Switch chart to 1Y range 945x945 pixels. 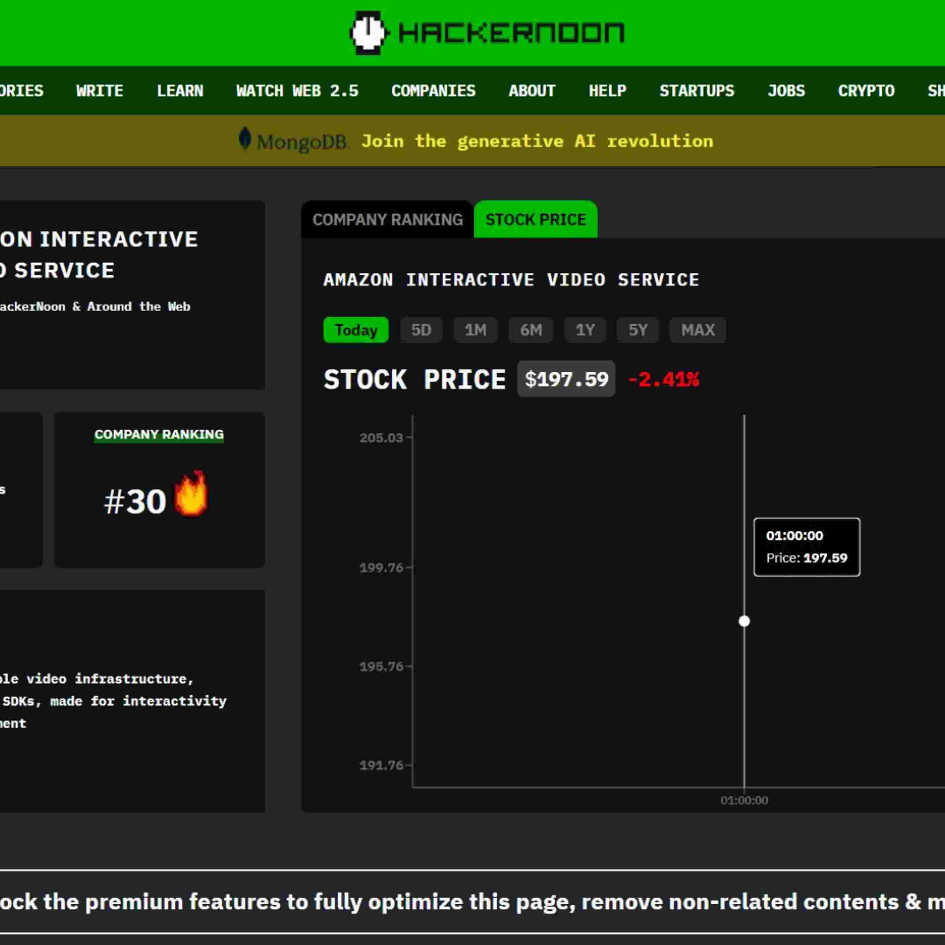pos(585,330)
